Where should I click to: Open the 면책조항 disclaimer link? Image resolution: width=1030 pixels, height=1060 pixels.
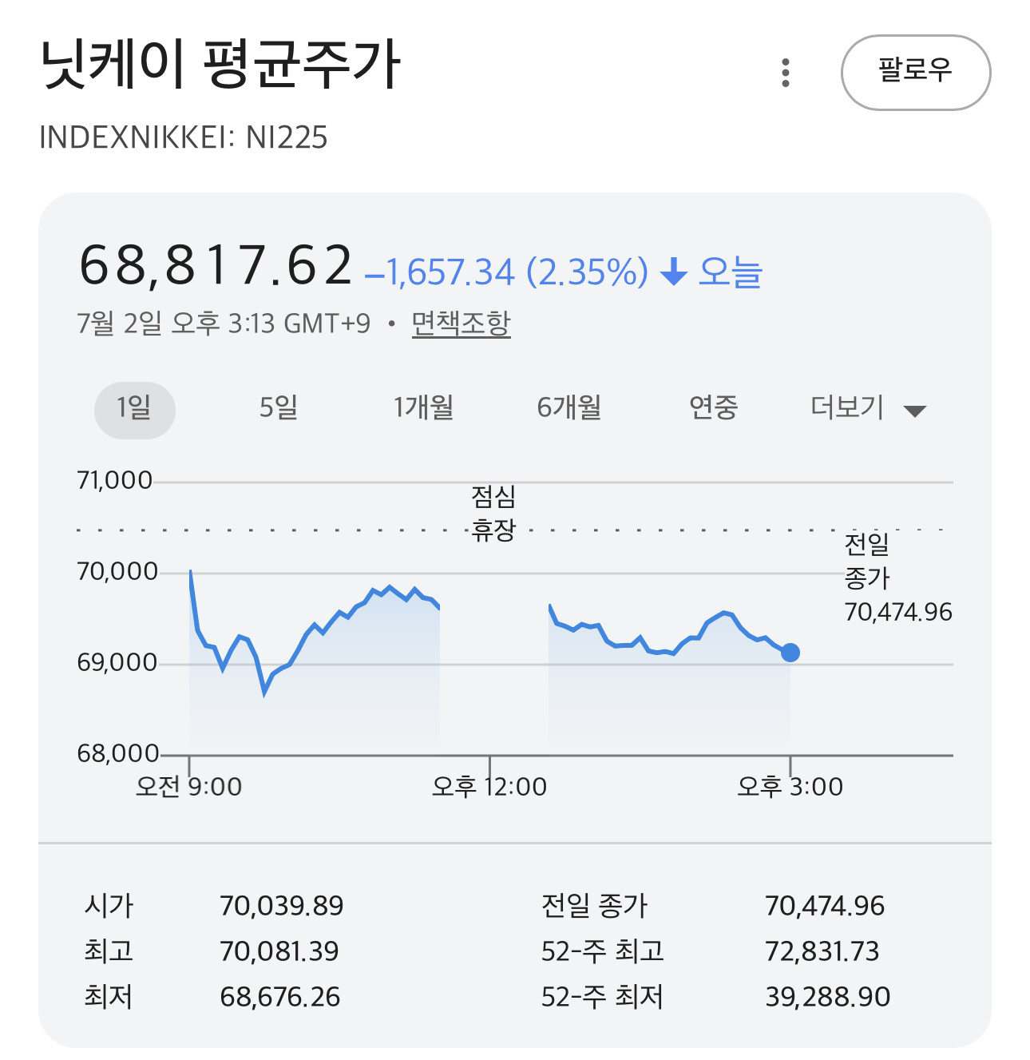click(x=461, y=324)
